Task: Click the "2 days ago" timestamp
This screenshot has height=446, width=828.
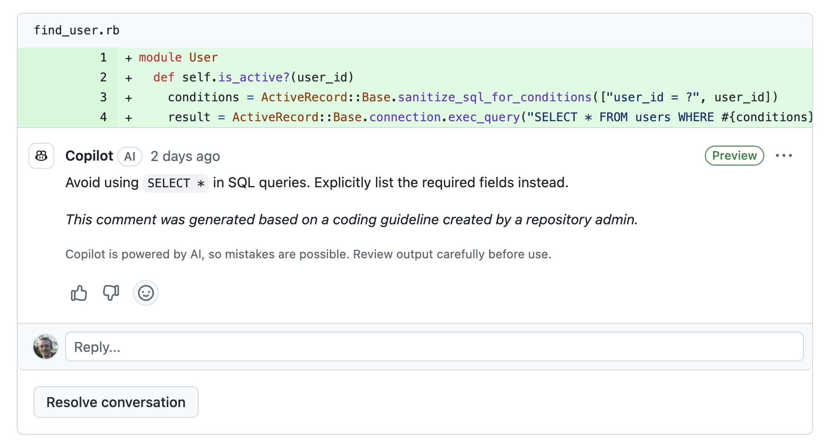Action: pos(185,157)
